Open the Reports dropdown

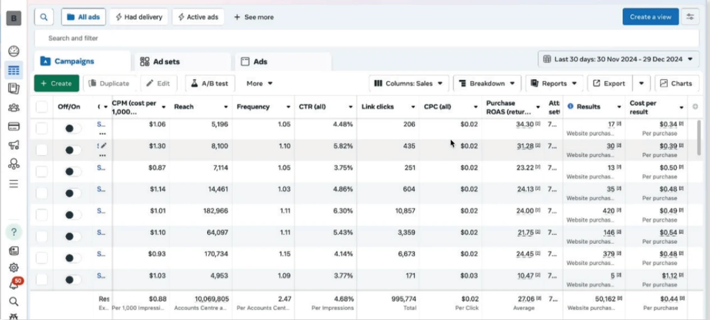(554, 83)
